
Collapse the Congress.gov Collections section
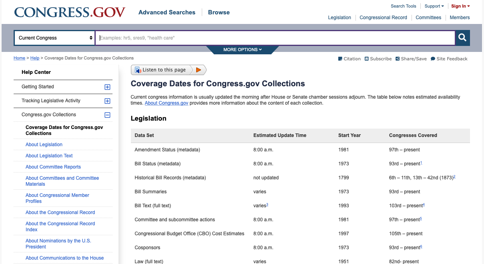tap(107, 115)
